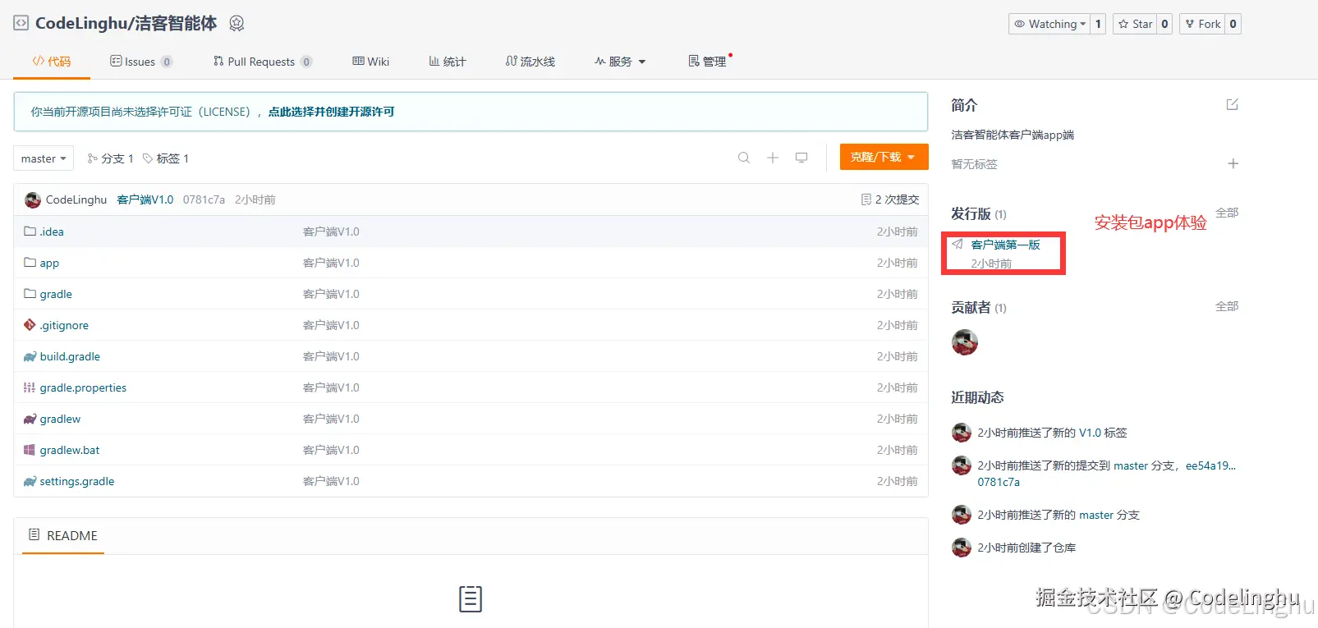Open the .gitignore file
The image size is (1318, 628).
tap(64, 325)
